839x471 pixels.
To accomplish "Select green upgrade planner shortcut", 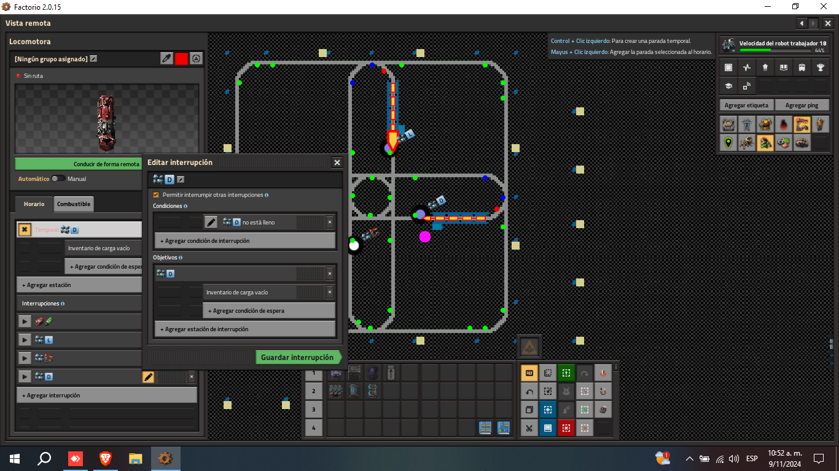I will 566,373.
